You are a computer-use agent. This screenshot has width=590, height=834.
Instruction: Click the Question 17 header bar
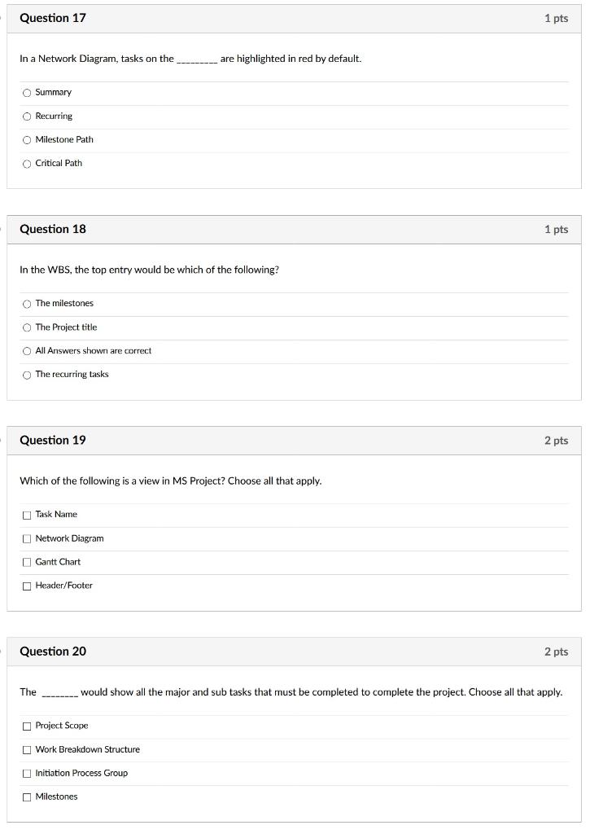293,18
